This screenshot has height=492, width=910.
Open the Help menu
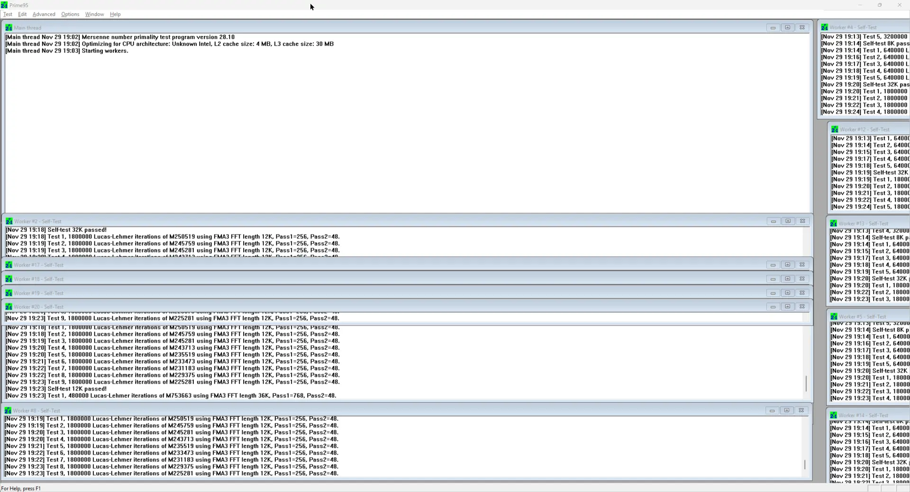(115, 14)
